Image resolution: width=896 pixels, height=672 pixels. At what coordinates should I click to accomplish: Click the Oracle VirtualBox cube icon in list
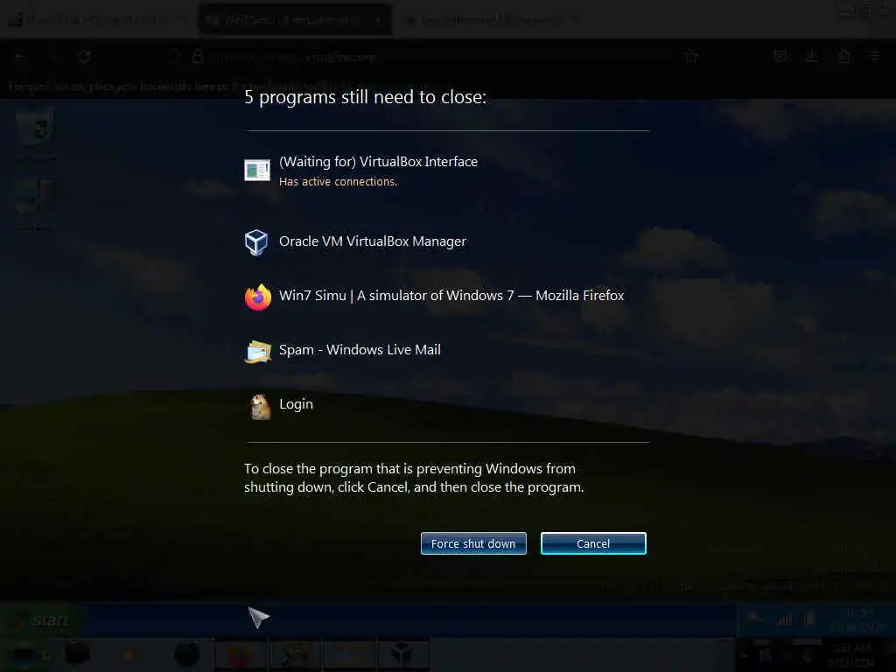tap(256, 242)
